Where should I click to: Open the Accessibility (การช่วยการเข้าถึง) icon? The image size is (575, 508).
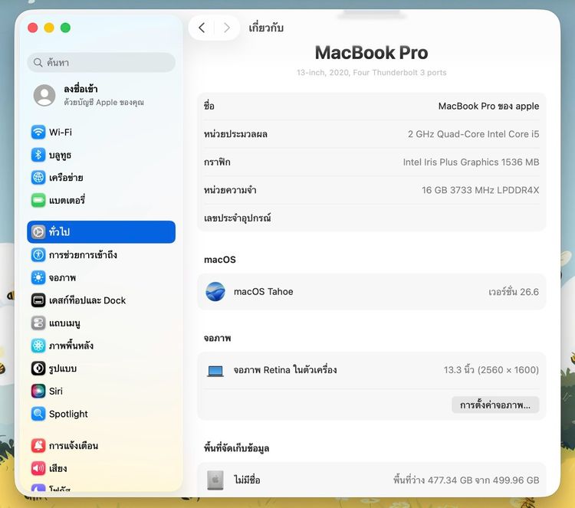point(38,254)
